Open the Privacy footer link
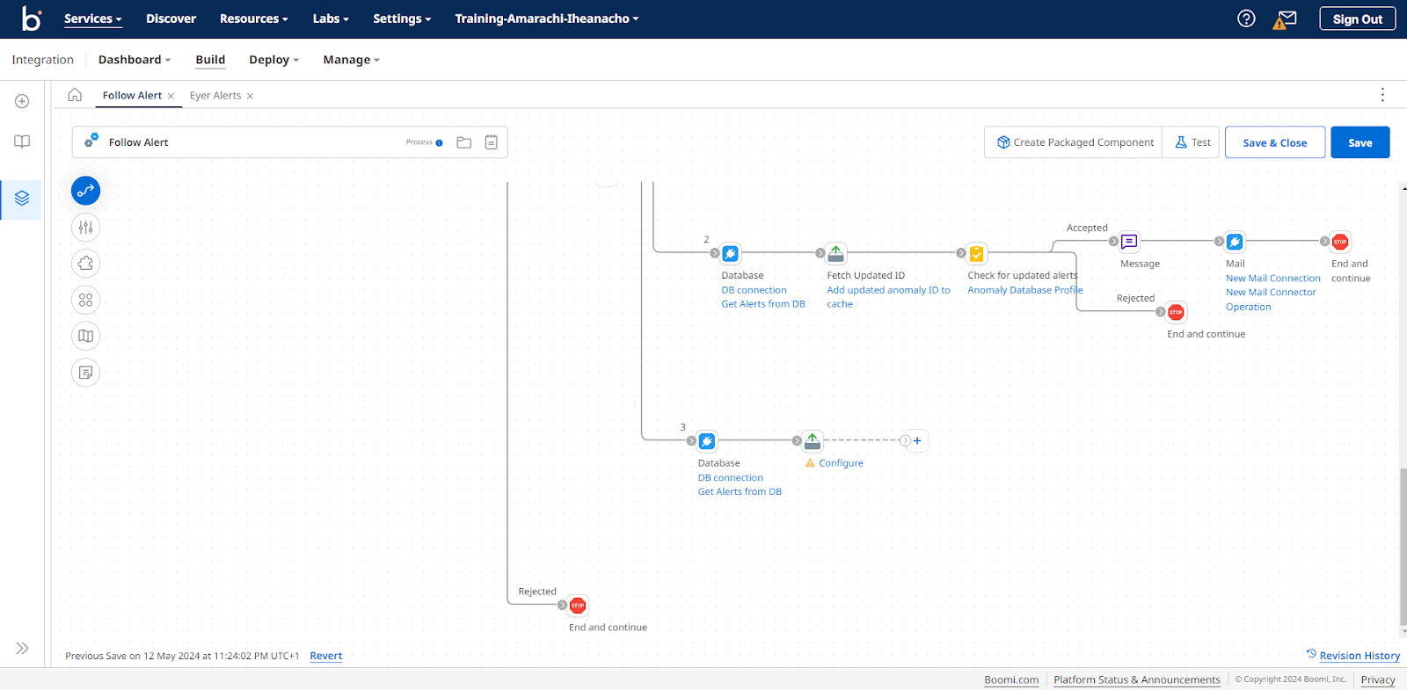The image size is (1407, 690). [1378, 679]
